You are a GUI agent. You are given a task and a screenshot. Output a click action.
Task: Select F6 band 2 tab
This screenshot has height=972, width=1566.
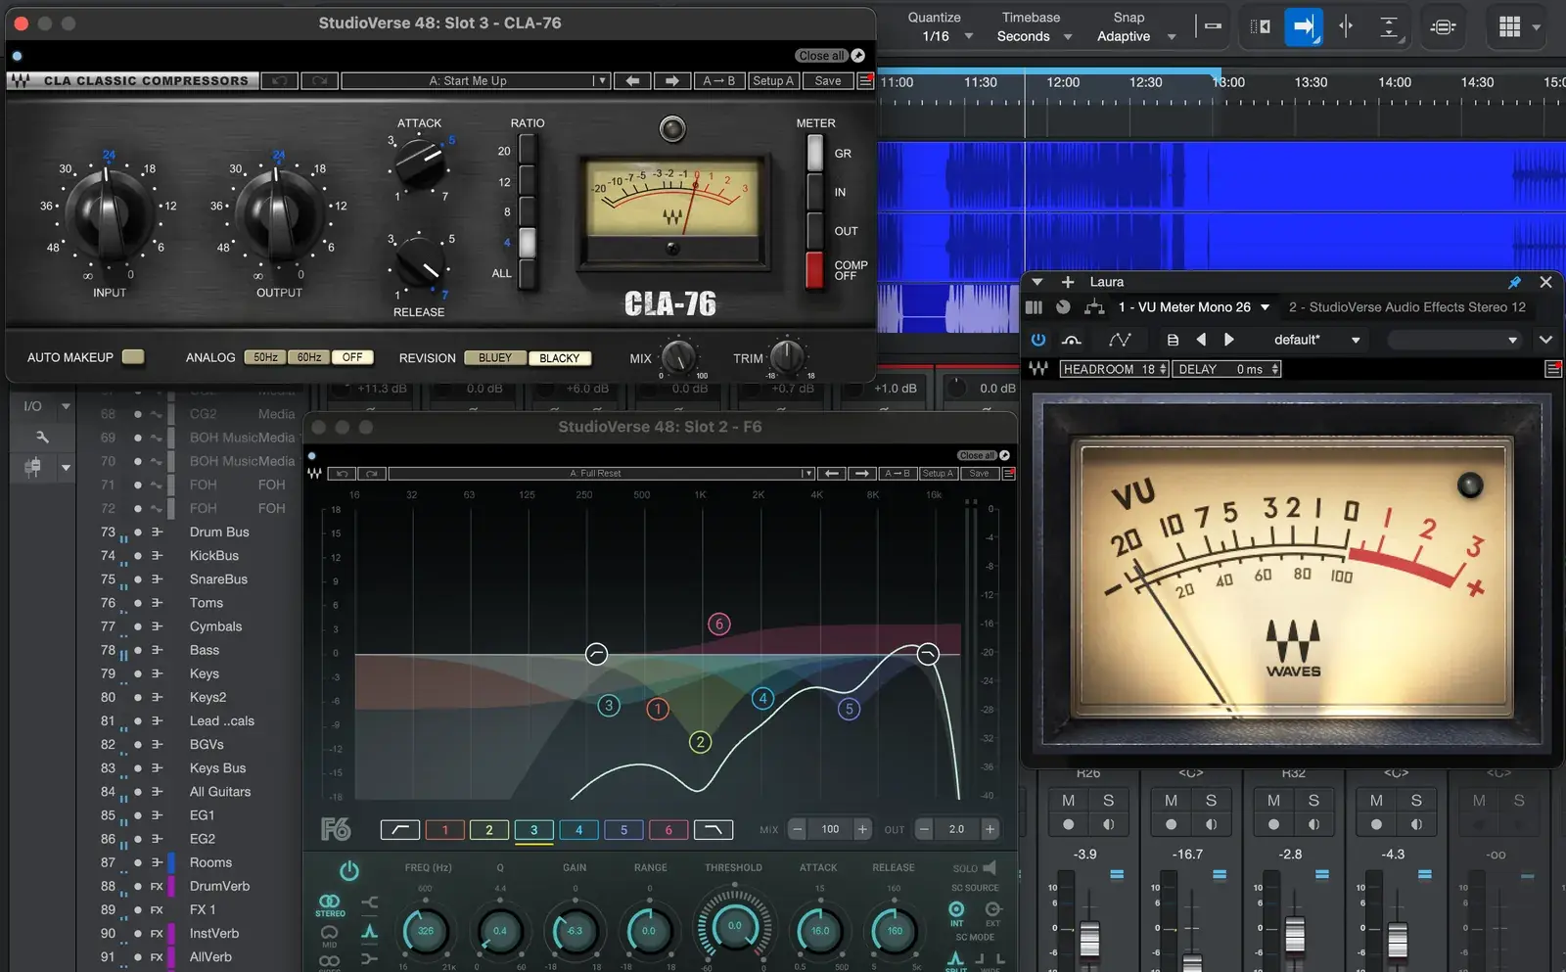click(x=489, y=830)
